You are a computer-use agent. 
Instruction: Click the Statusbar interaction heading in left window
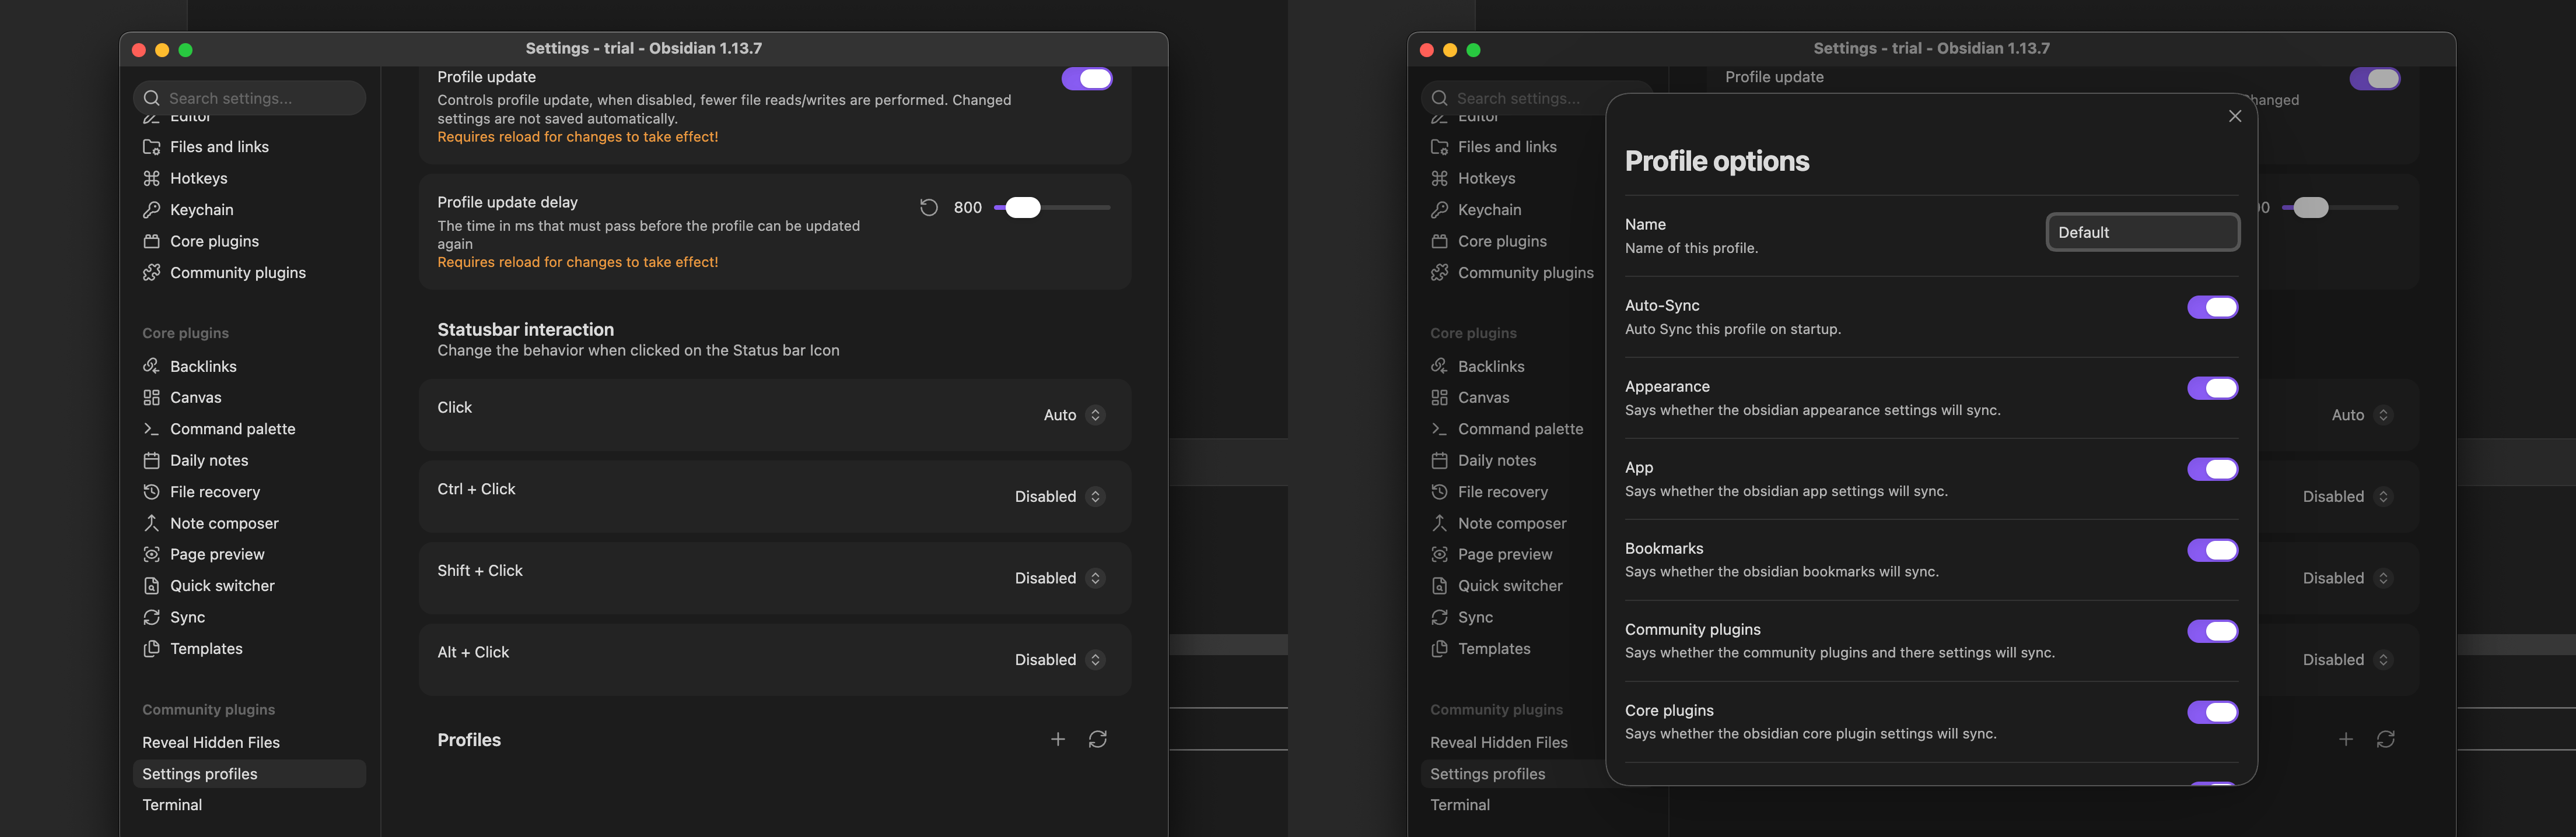coord(525,329)
